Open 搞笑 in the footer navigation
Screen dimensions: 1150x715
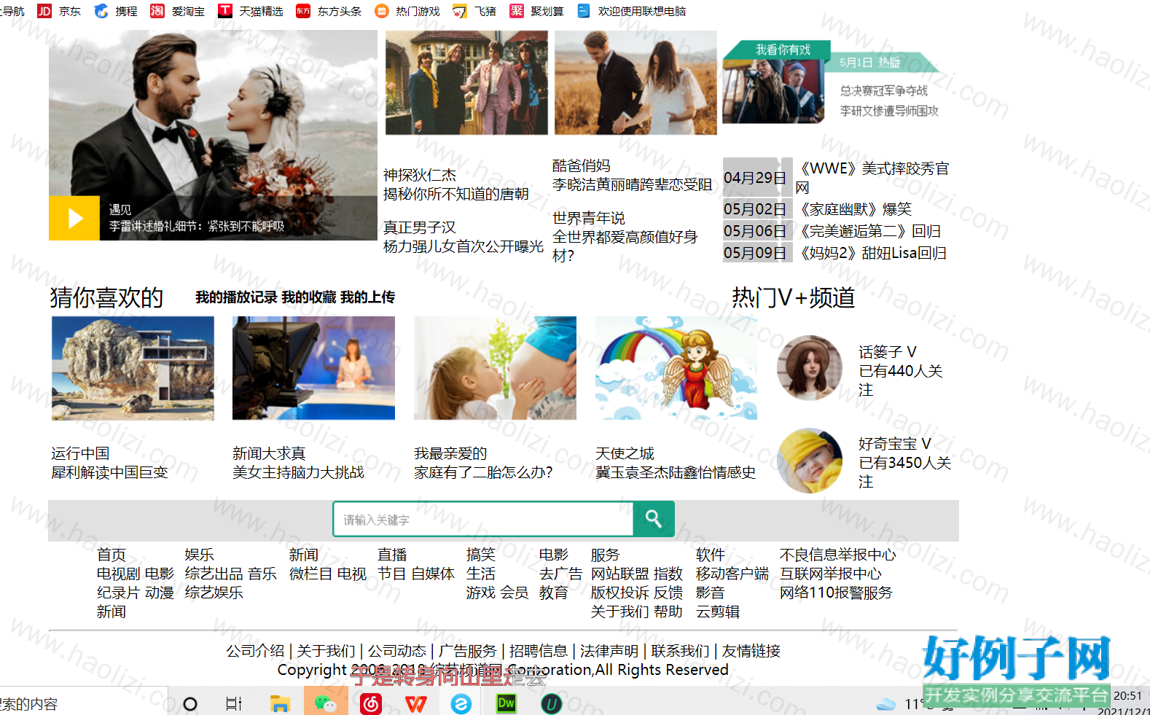click(481, 555)
